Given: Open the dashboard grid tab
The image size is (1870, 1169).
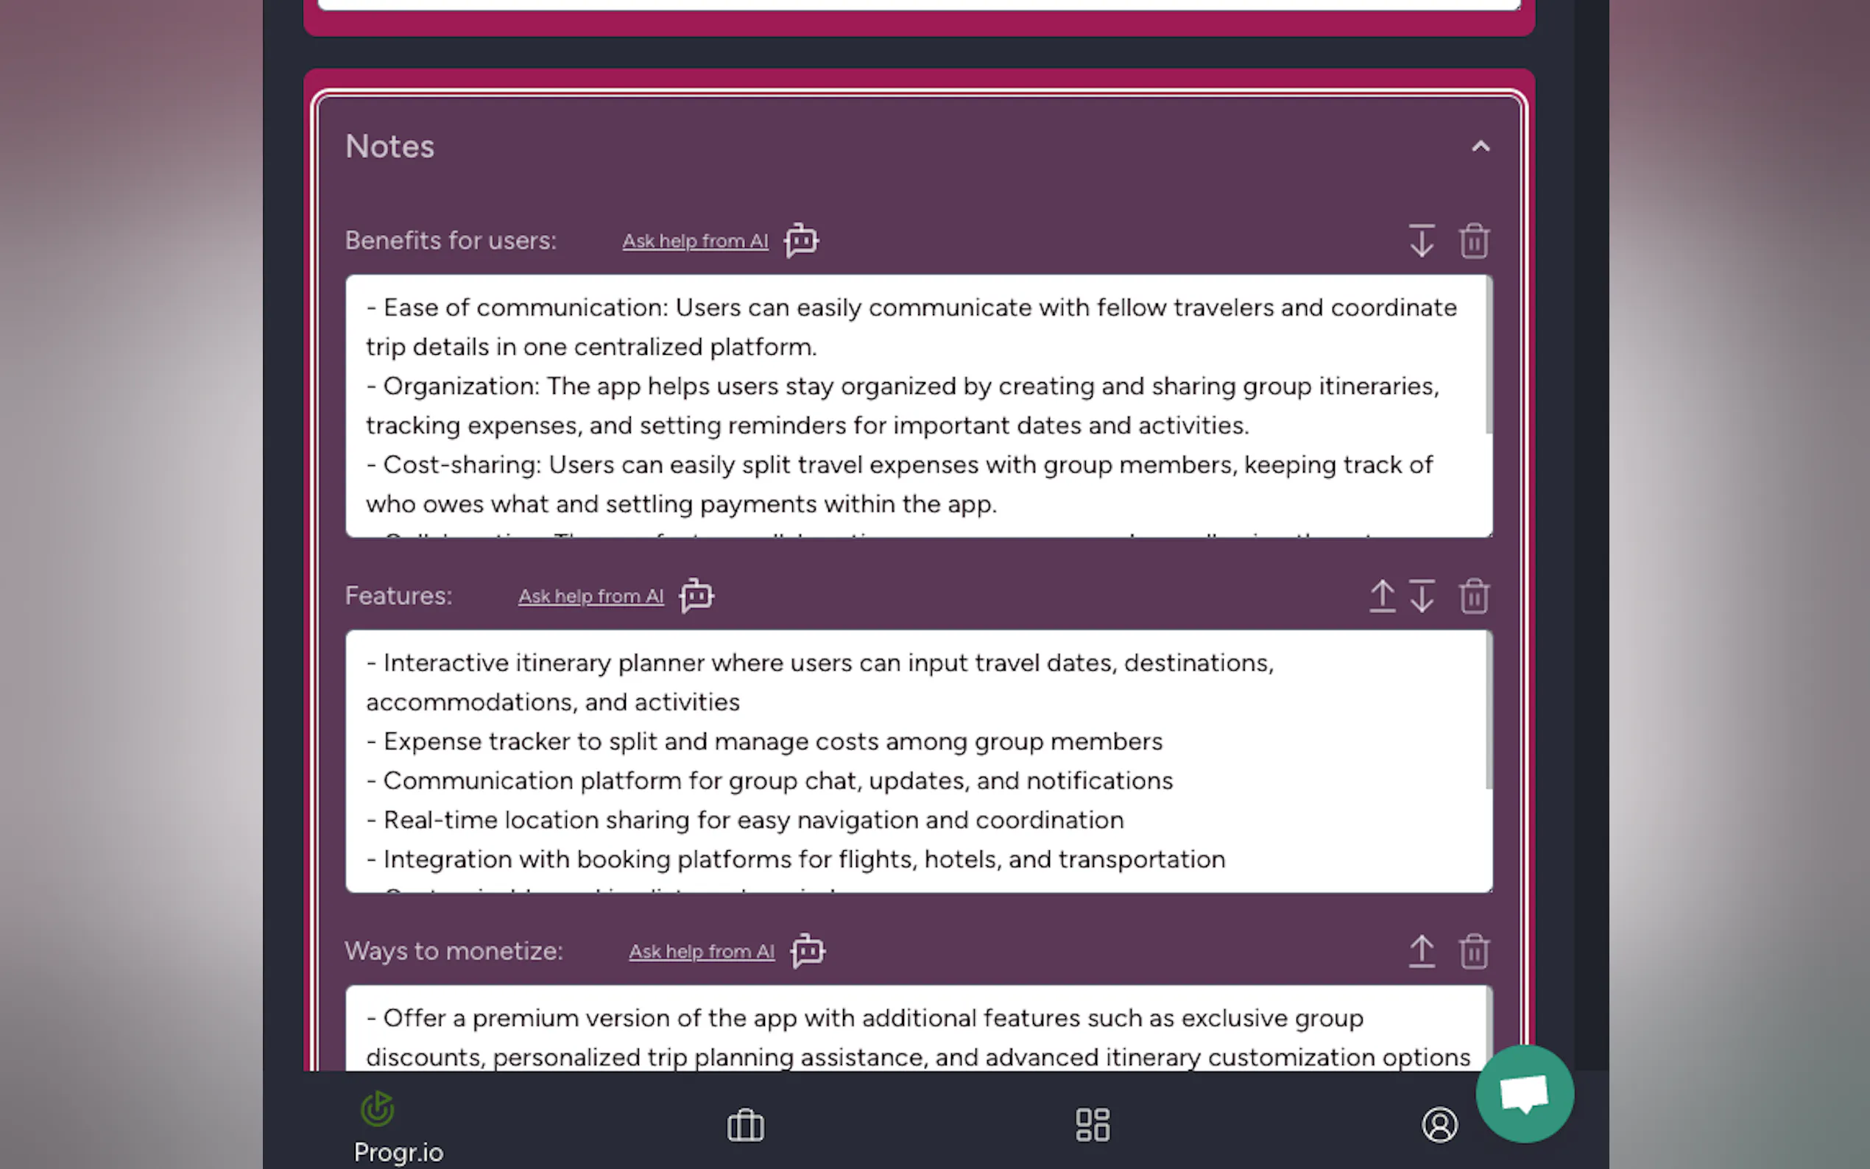Looking at the screenshot, I should point(1093,1125).
